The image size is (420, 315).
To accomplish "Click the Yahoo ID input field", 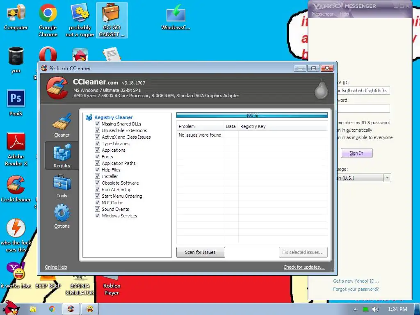I will 363,91.
